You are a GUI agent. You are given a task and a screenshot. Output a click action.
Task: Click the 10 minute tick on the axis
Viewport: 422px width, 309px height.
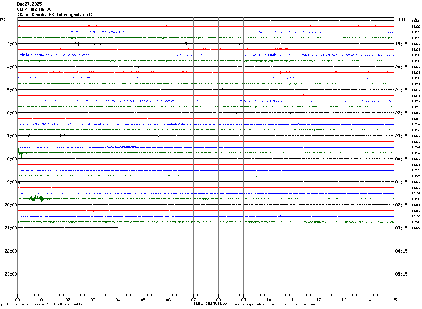tap(269, 300)
